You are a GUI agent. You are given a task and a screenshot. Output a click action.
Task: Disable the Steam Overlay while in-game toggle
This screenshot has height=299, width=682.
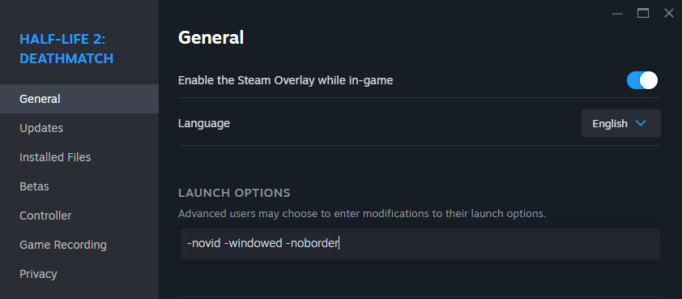[642, 80]
